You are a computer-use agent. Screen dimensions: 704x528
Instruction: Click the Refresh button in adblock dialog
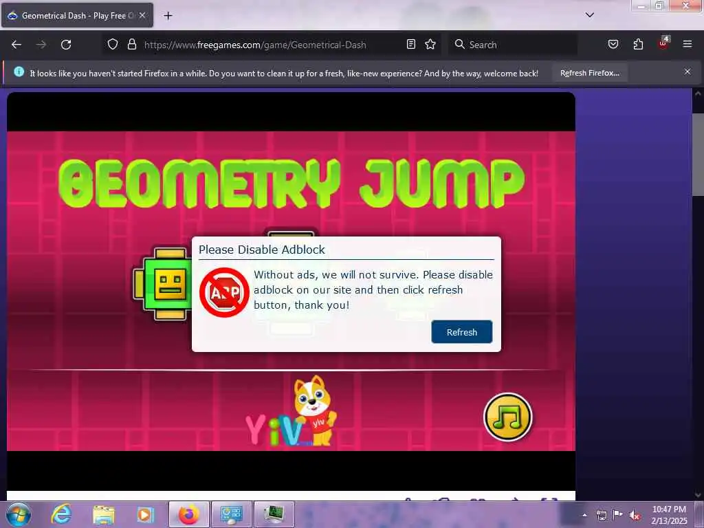pyautogui.click(x=461, y=332)
